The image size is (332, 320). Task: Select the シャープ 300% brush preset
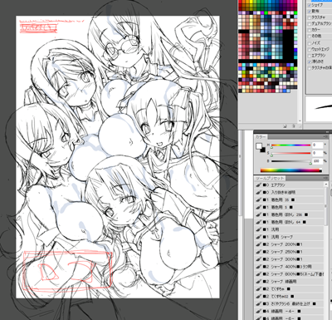click(x=289, y=259)
